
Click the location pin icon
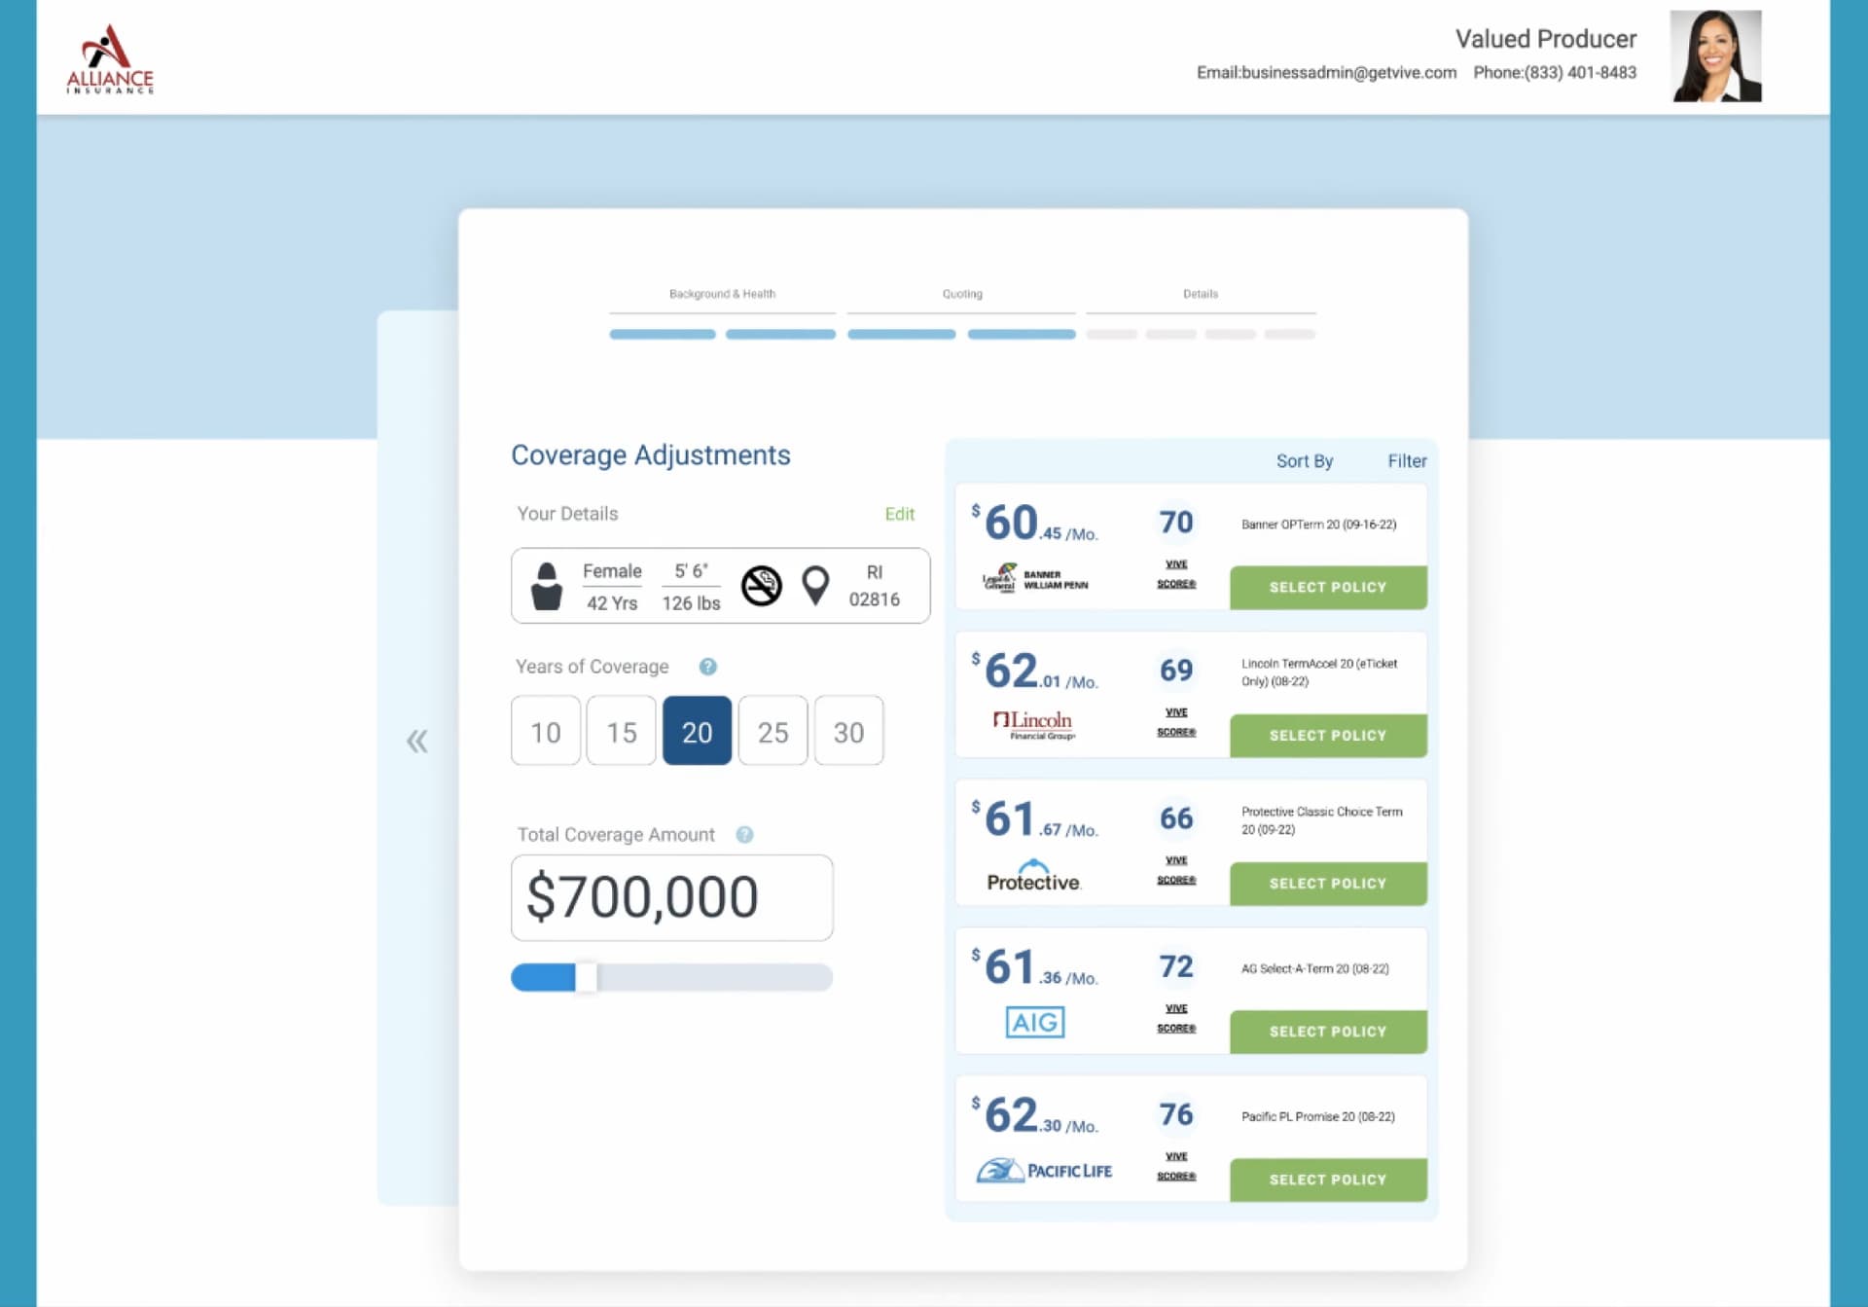(x=815, y=586)
